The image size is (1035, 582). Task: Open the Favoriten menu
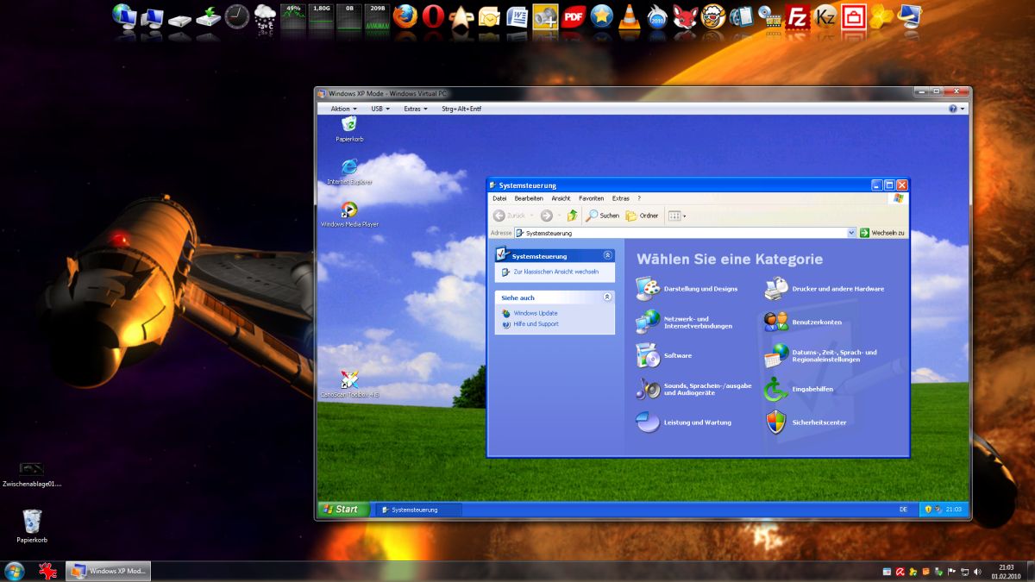592,198
